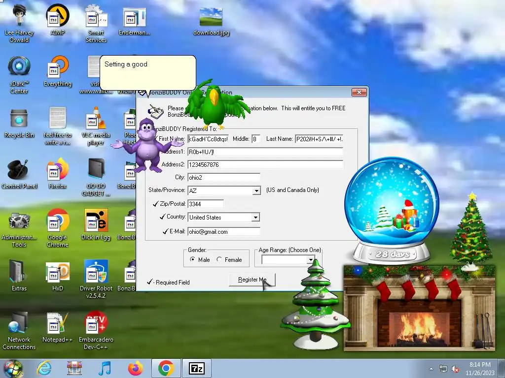Launch the AIMP desktop shortcut
This screenshot has width=505, height=378.
tap(57, 20)
